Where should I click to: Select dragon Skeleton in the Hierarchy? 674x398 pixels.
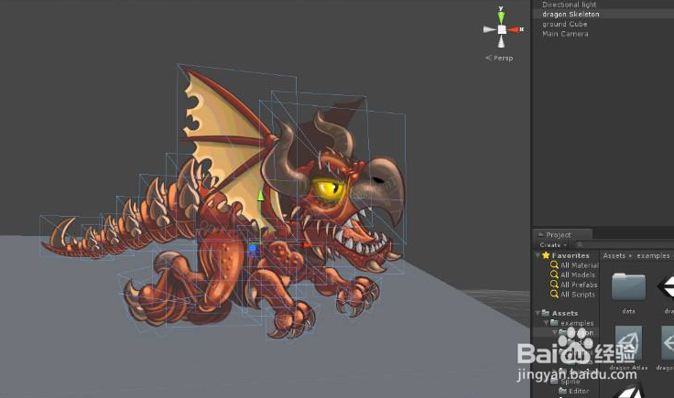coord(571,14)
